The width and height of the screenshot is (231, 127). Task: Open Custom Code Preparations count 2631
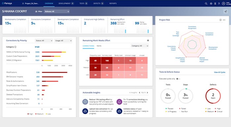pos(37,56)
